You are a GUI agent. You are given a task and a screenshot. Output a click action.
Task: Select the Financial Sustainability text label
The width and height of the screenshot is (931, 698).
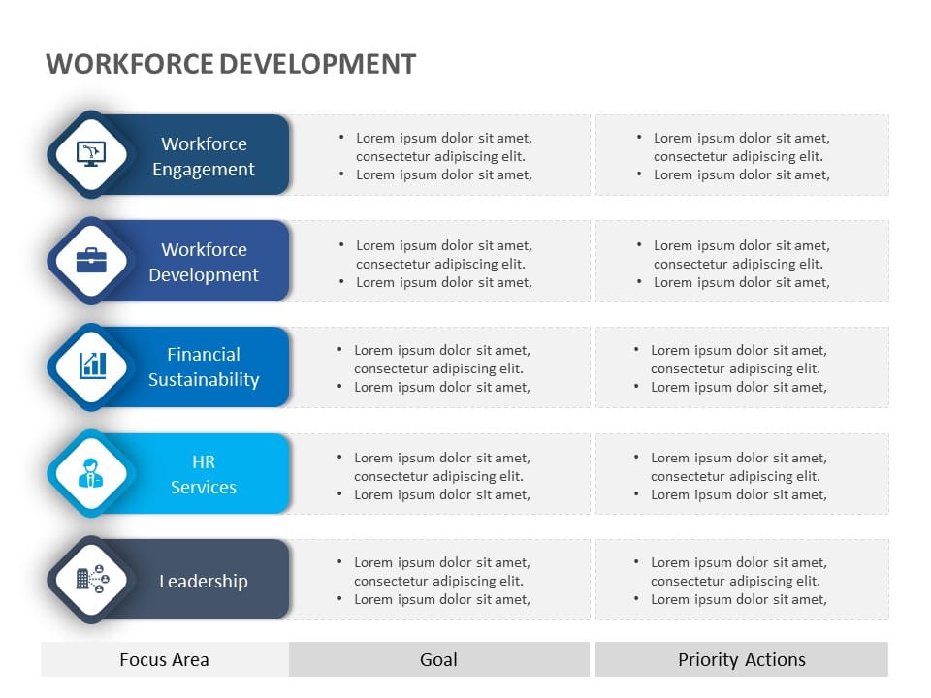(x=204, y=367)
